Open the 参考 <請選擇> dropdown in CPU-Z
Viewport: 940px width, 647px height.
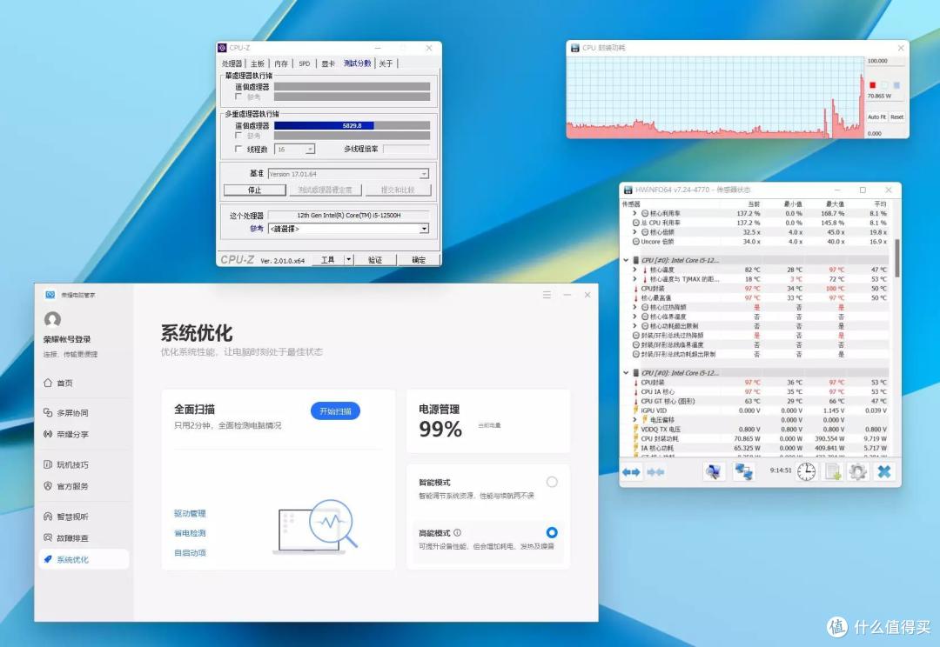point(348,229)
